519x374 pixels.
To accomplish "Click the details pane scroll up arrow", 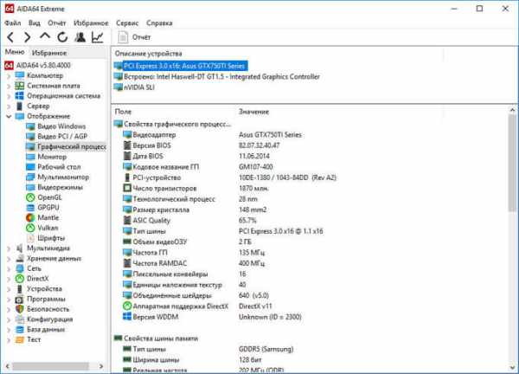I will pos(512,110).
